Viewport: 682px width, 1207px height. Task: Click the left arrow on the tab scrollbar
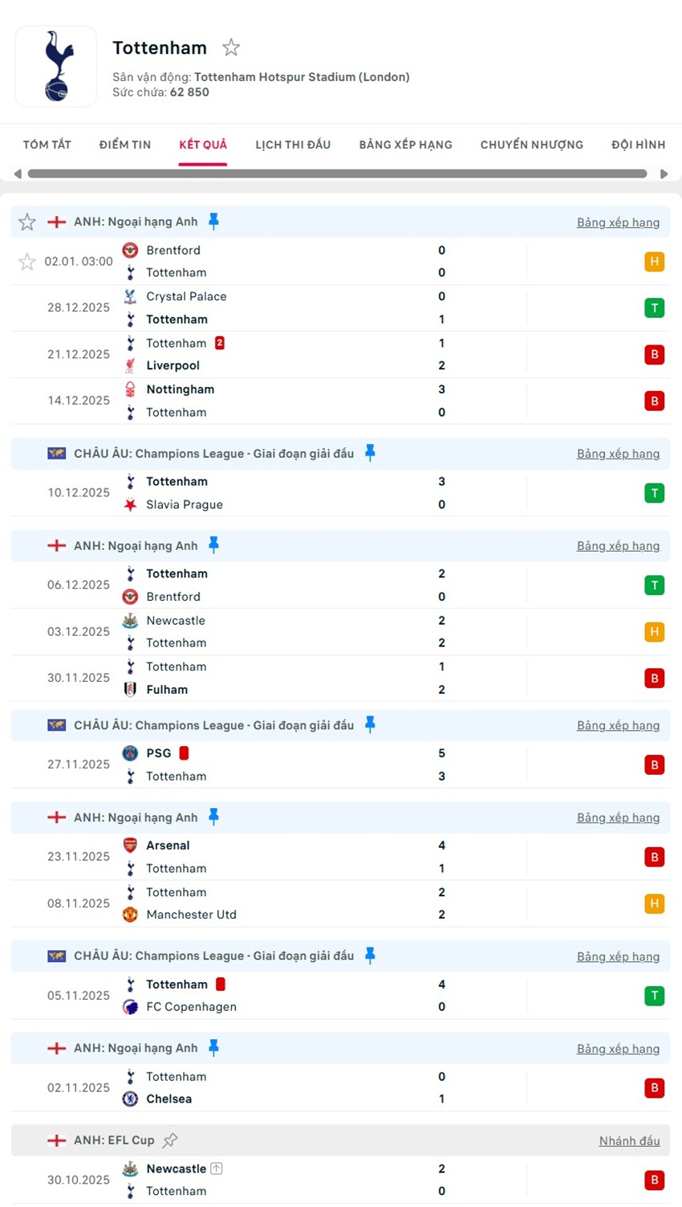18,173
